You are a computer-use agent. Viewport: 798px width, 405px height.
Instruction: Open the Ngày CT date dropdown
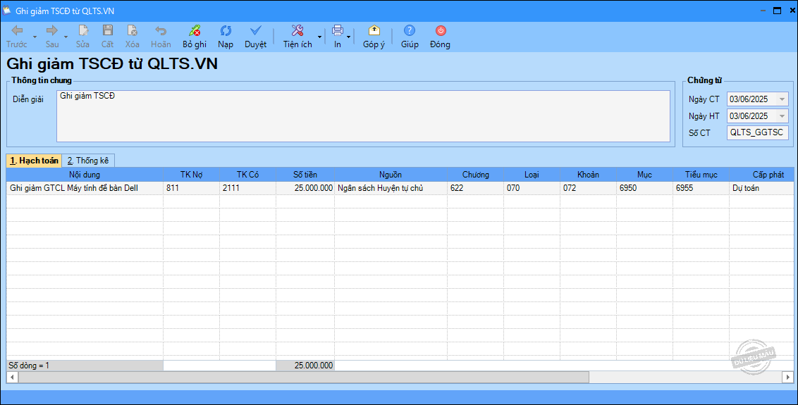(x=782, y=99)
